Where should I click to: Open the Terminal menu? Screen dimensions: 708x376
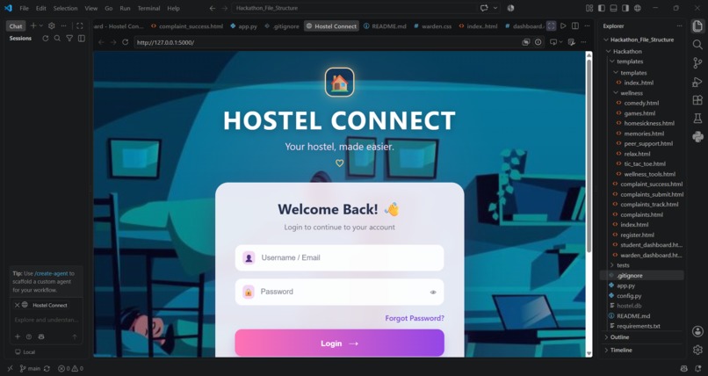[148, 8]
